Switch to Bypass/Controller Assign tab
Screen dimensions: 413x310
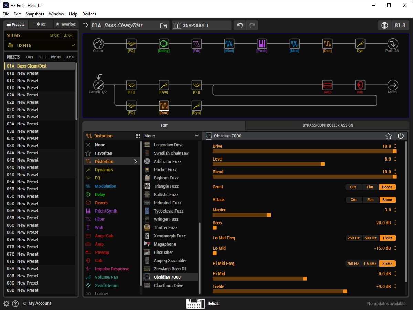(327, 125)
